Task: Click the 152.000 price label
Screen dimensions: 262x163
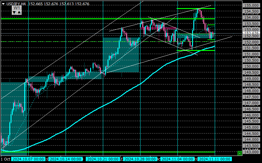Action: pos(251,42)
